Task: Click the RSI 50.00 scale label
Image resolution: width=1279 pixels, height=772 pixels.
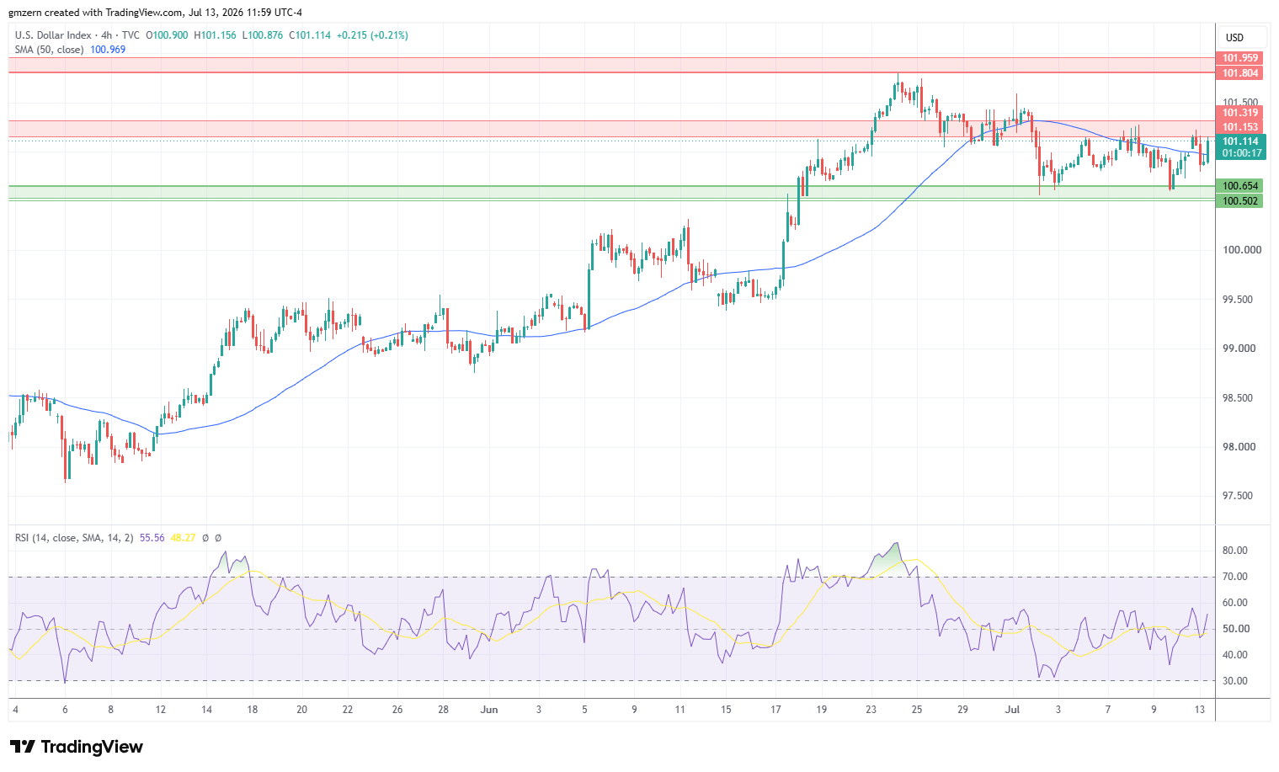Action: 1235,629
